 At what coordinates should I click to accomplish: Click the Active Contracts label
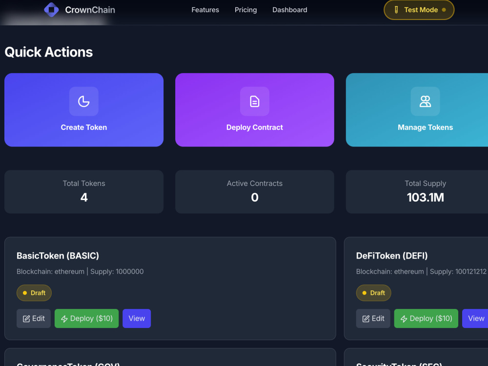255,183
